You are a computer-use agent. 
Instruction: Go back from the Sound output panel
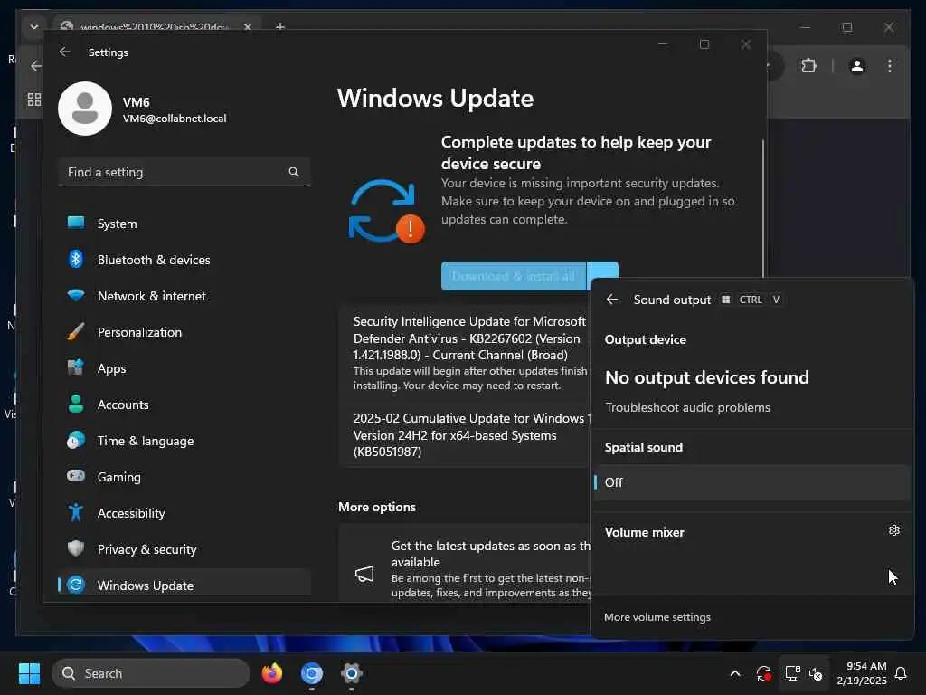pyautogui.click(x=612, y=300)
